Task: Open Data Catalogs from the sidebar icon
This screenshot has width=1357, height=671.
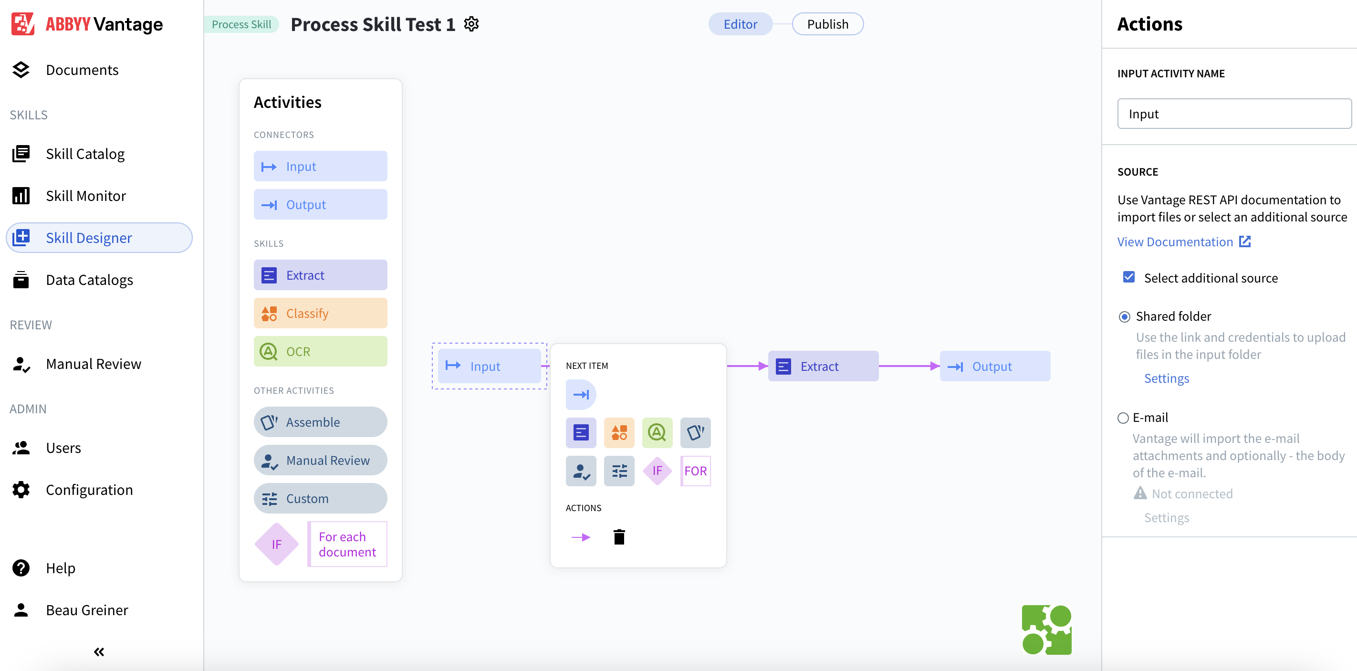Action: tap(21, 280)
